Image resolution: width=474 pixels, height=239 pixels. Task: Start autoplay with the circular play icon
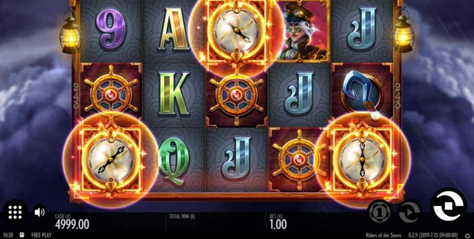(x=409, y=212)
